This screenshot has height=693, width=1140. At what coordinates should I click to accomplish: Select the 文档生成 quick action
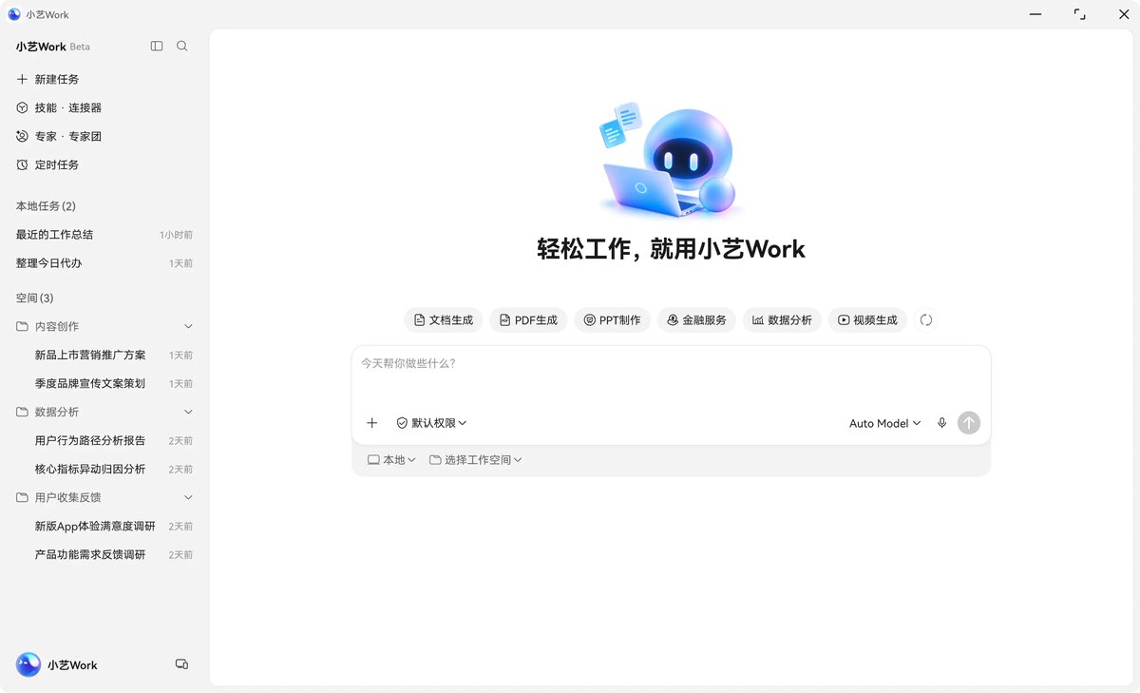[444, 320]
